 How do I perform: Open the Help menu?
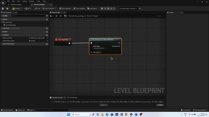point(44,1)
